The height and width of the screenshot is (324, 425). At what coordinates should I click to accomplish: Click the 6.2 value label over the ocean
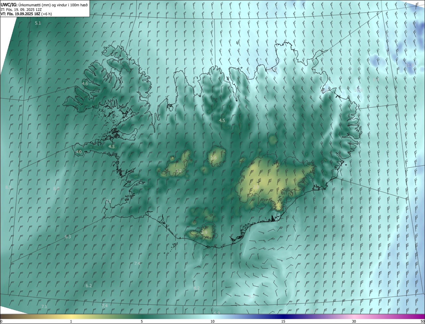coord(89,286)
